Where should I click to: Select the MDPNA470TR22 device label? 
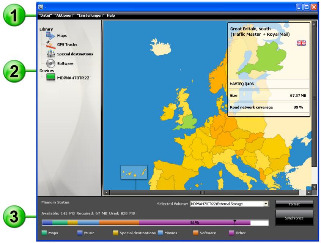click(73, 78)
